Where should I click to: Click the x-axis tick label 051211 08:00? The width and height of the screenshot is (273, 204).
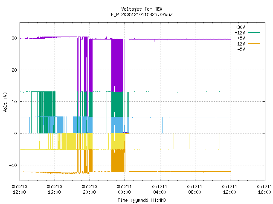[195, 190]
